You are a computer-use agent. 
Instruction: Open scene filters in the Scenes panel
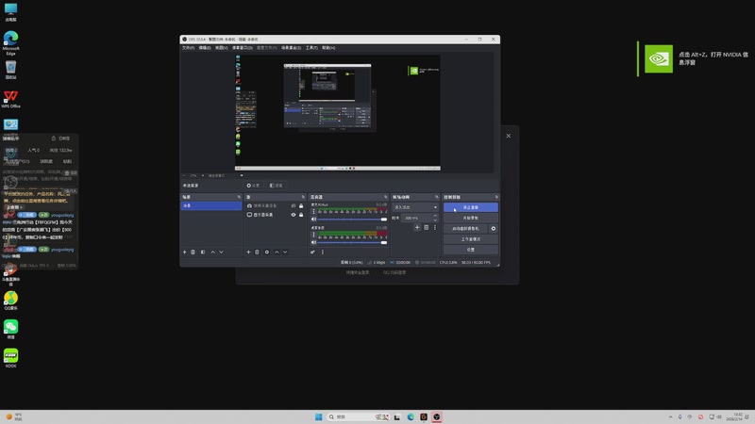203,252
